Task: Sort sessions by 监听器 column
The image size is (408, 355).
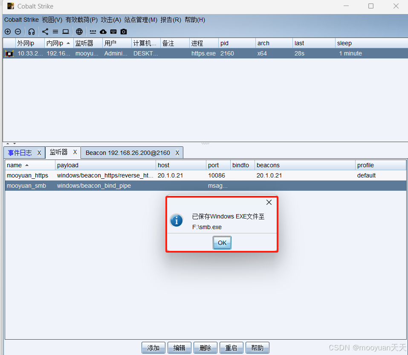Action: coord(88,43)
